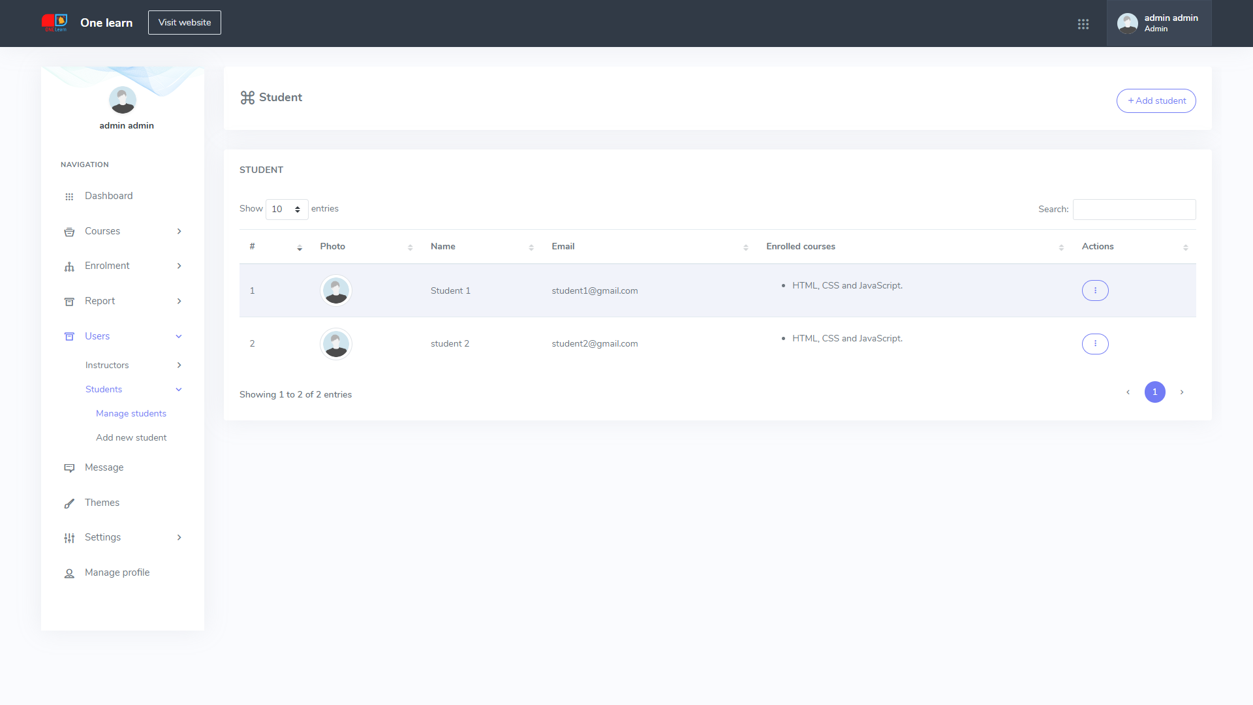This screenshot has height=705, width=1253.
Task: Click the Add student button
Action: pos(1156,101)
